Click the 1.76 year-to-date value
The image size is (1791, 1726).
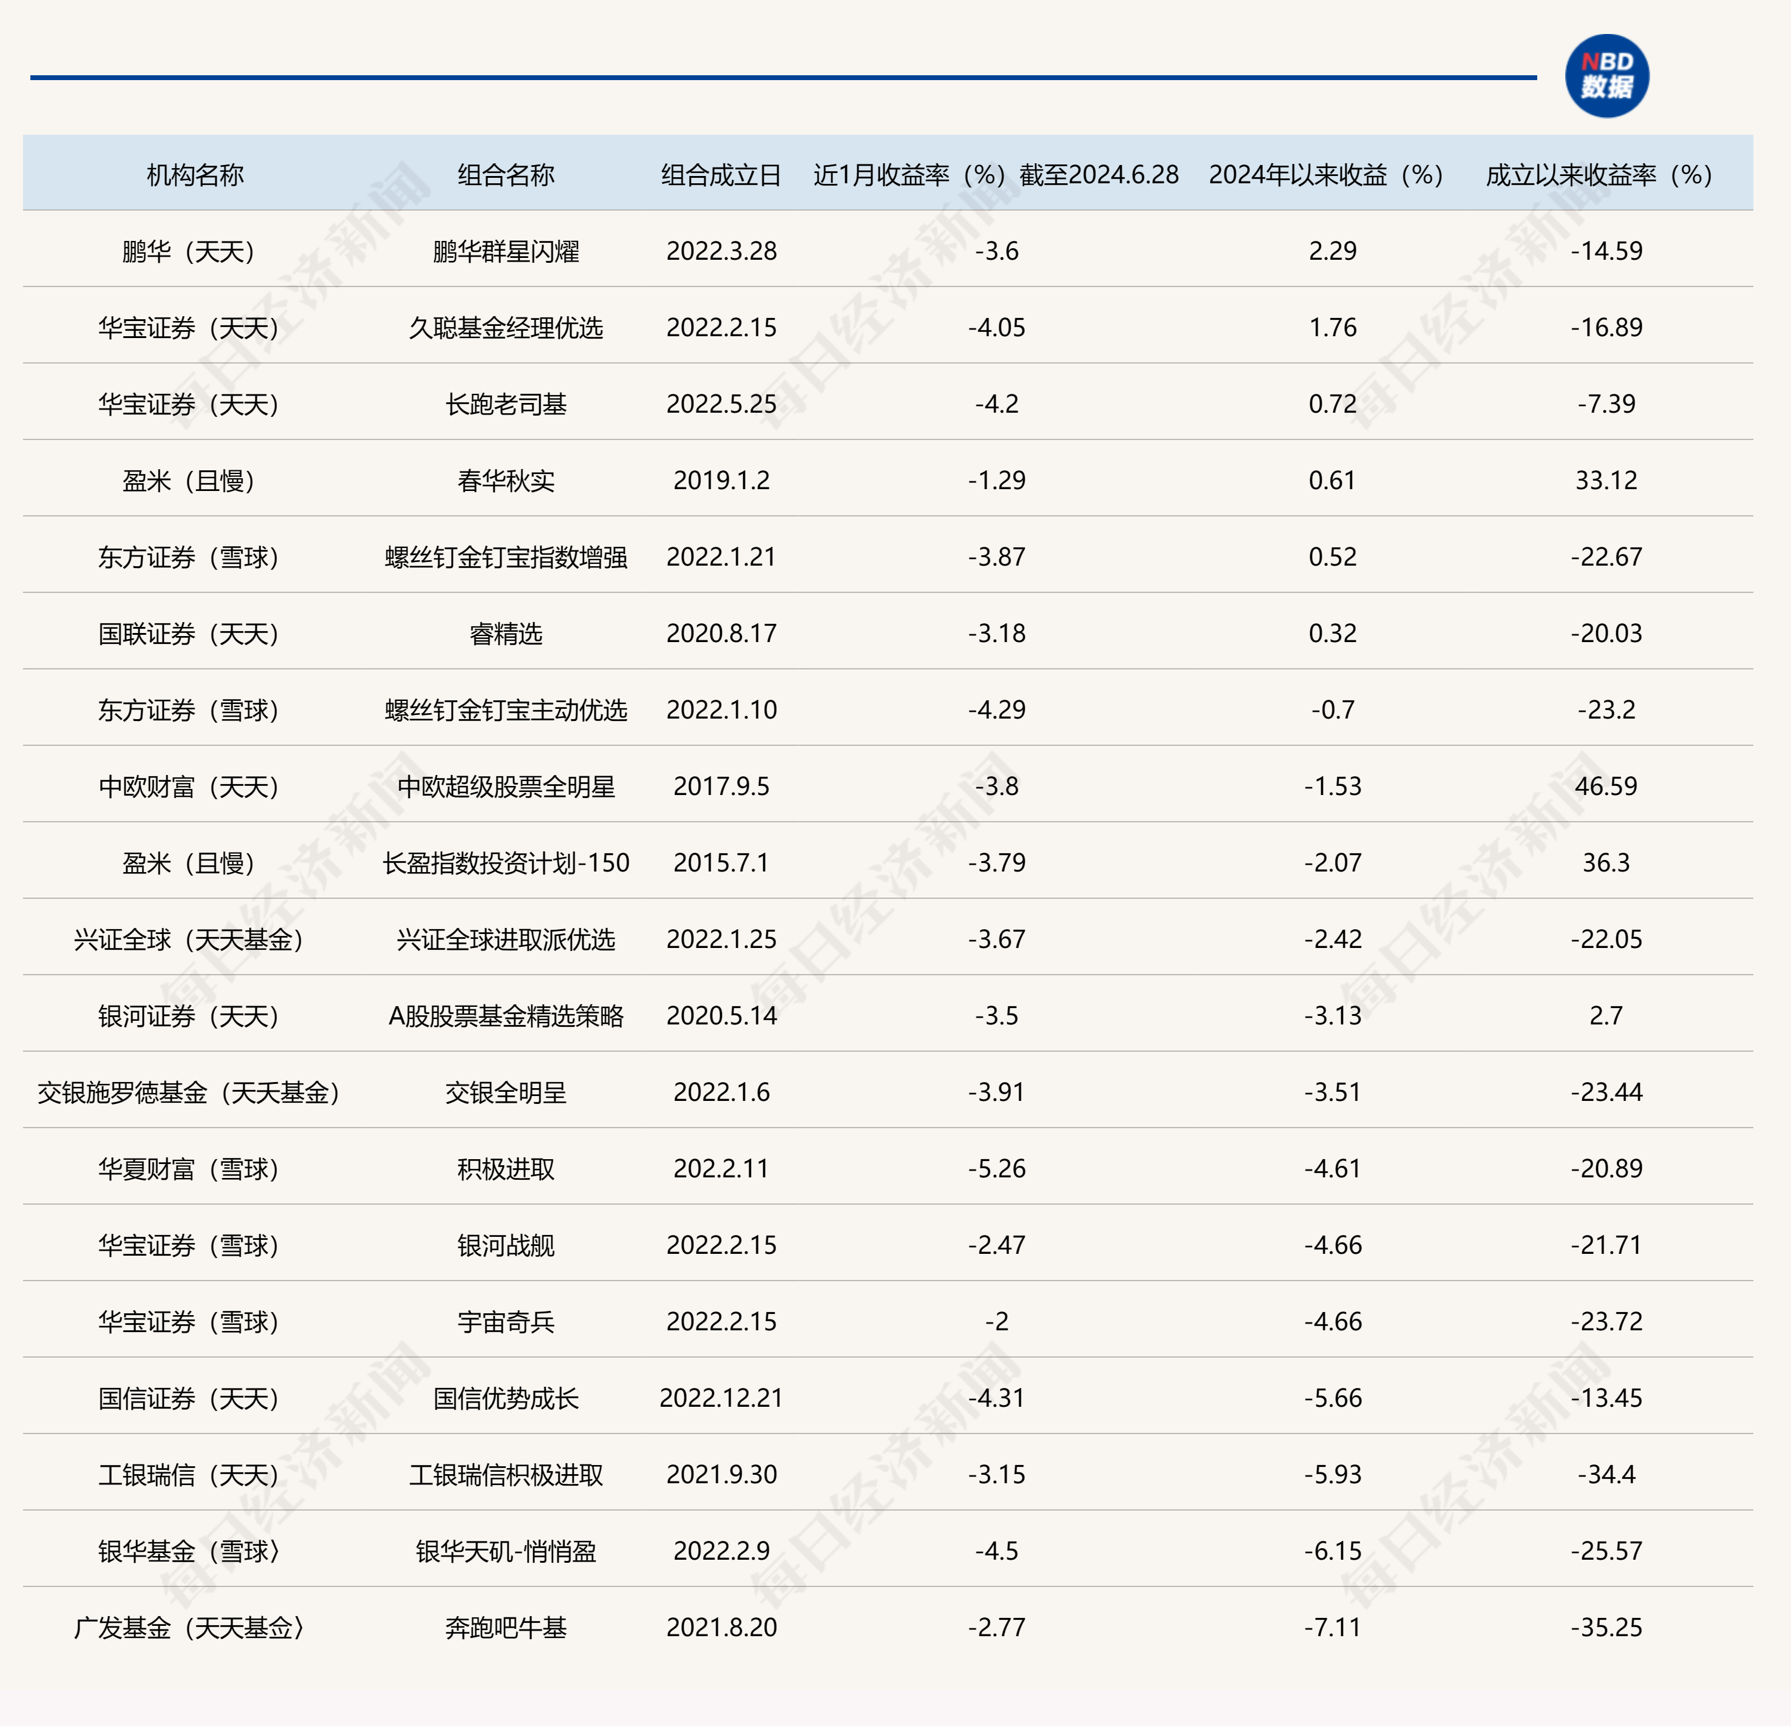[1333, 328]
